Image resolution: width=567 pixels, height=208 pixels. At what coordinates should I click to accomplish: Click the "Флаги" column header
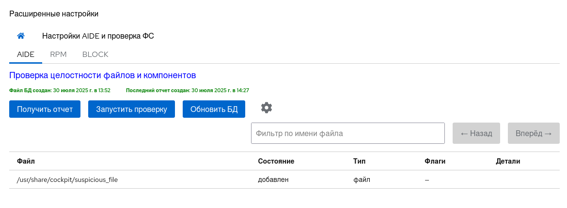(435, 161)
